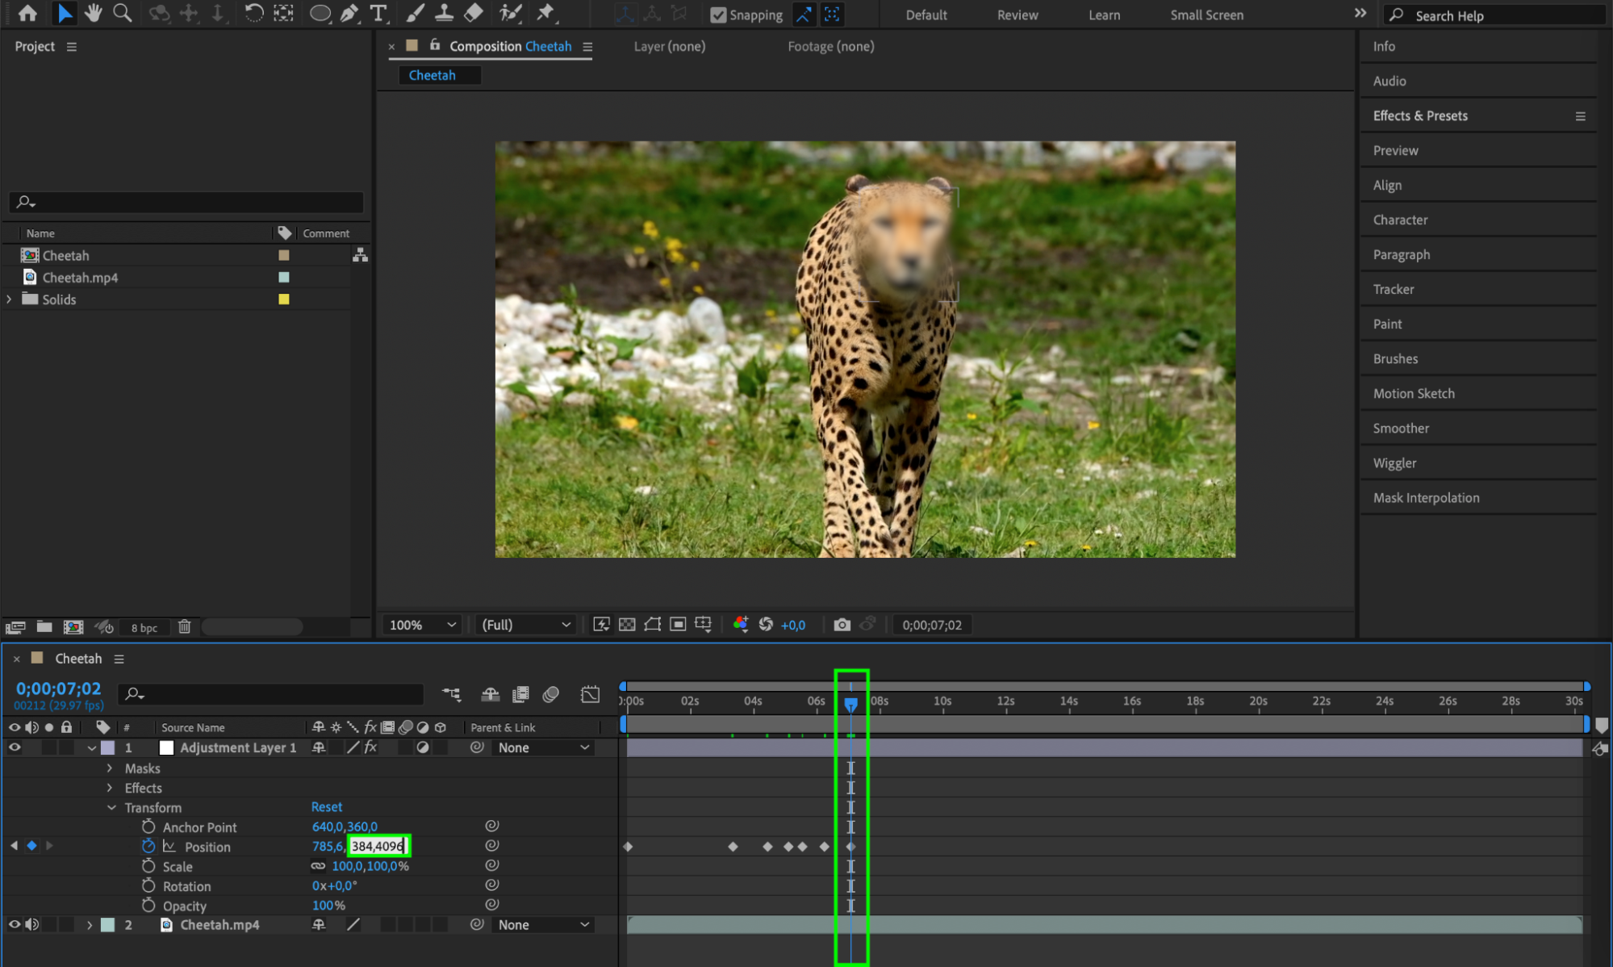This screenshot has height=967, width=1613.
Task: Switch to the Review workspace
Action: pos(1017,15)
